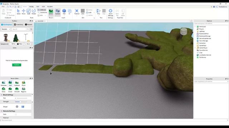Viewport: 229px width, 128px height.
Task: Pick the Rotate tool
Action: [x=34, y=12]
